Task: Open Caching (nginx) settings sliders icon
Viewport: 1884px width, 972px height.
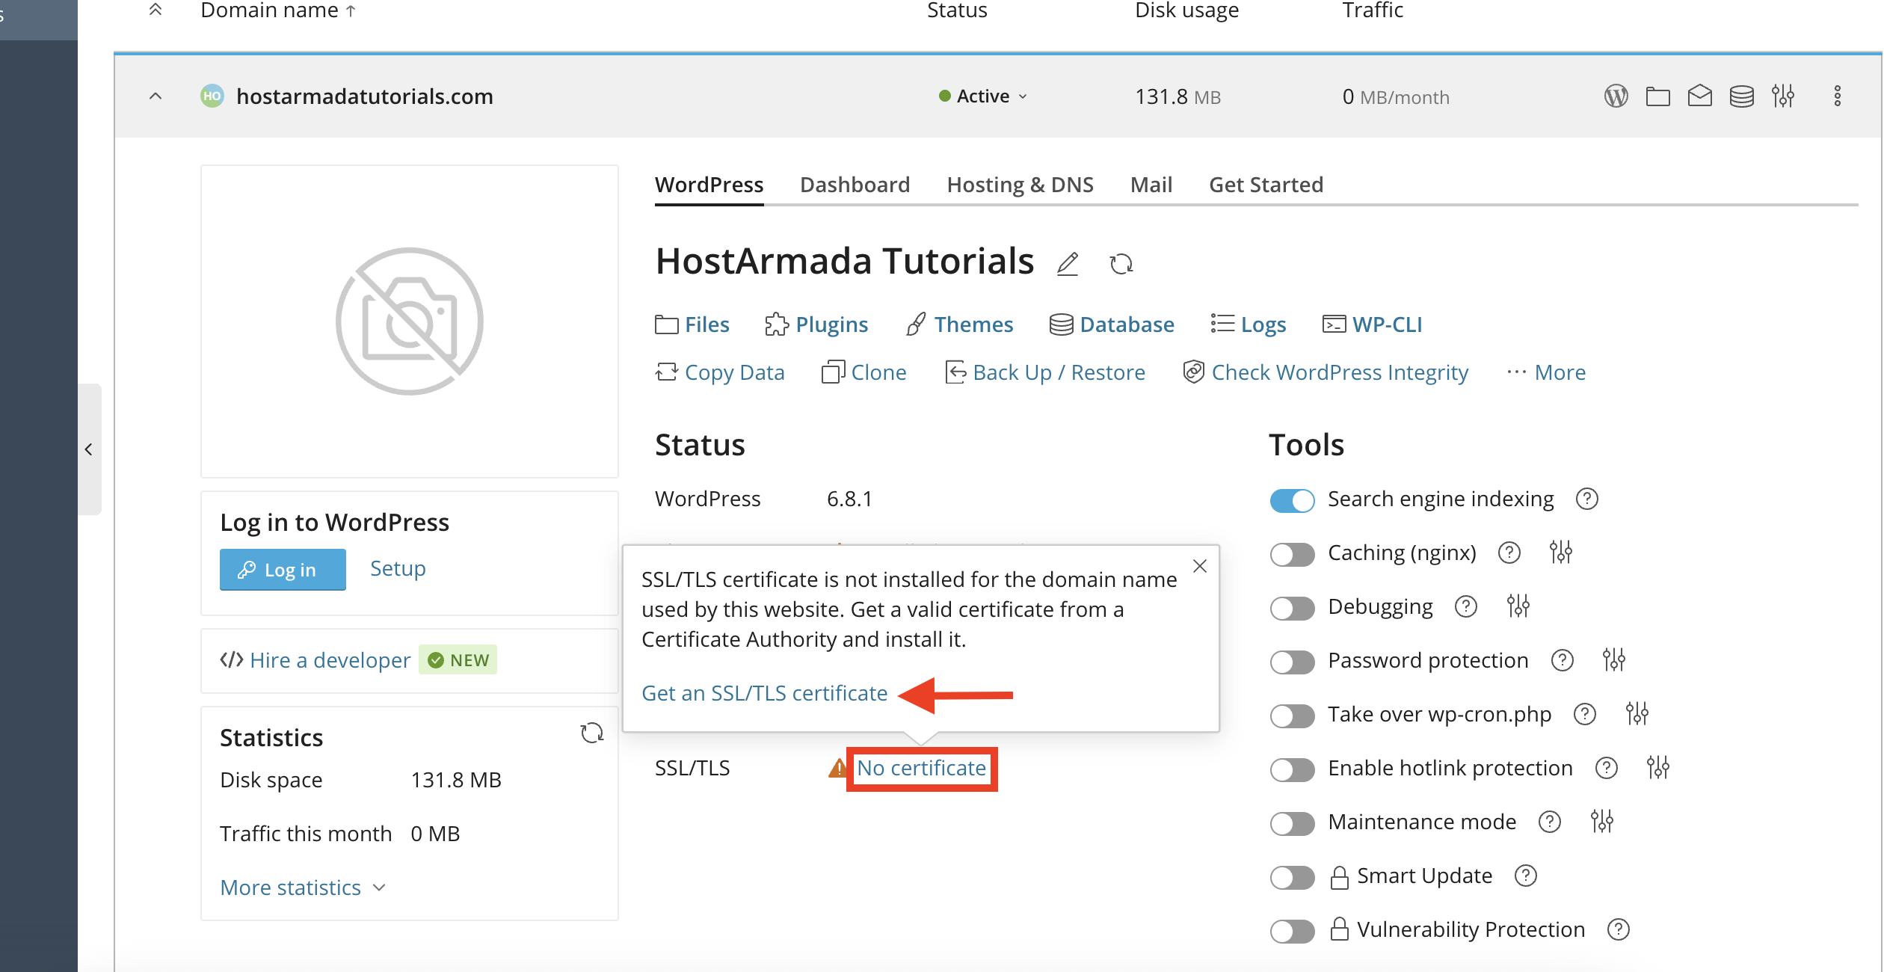Action: [x=1560, y=553]
